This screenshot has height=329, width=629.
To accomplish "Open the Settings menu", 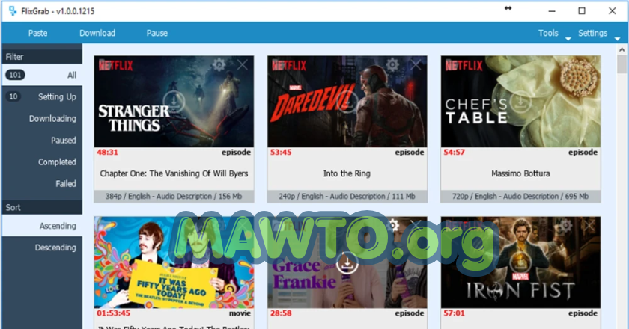I will point(592,33).
